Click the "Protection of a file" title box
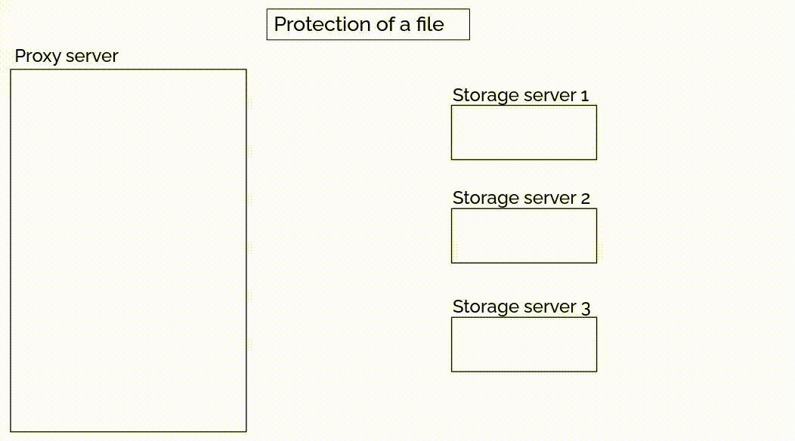This screenshot has height=441, width=795. 368,24
